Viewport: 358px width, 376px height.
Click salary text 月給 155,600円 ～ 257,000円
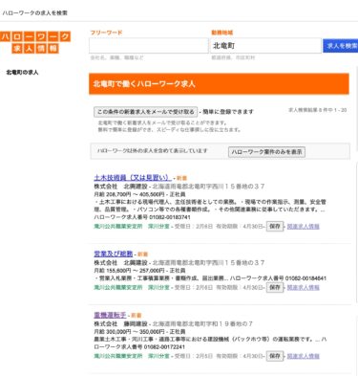pyautogui.click(x=129, y=271)
